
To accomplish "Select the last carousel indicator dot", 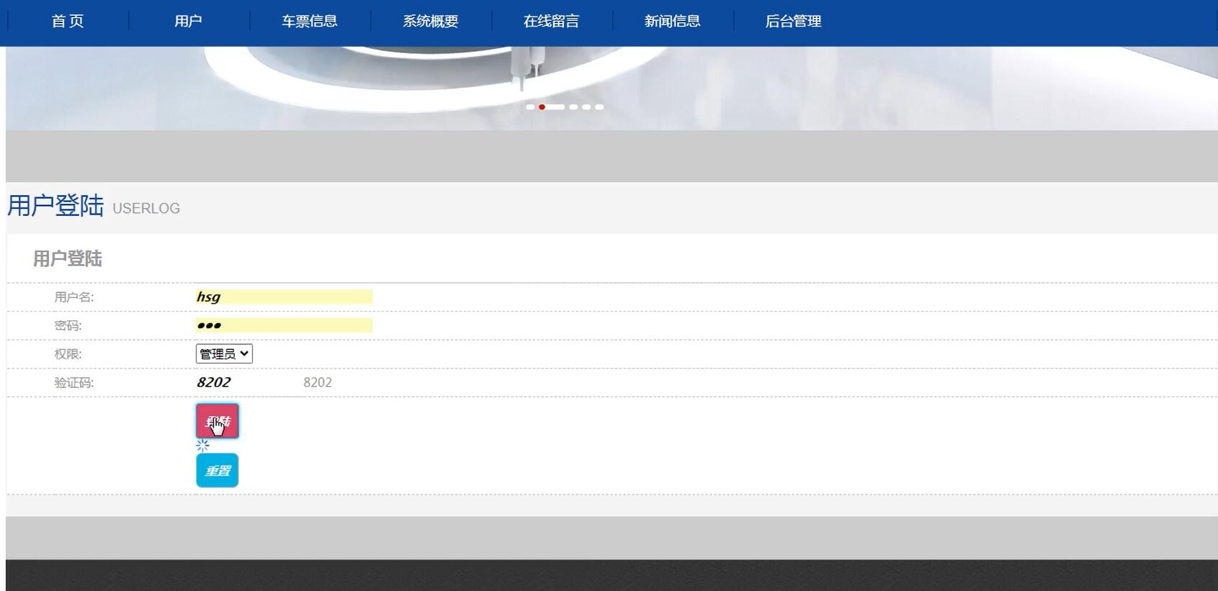I will tap(599, 107).
